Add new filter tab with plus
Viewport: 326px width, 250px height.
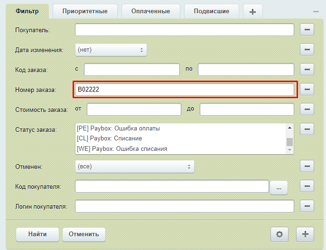click(252, 11)
